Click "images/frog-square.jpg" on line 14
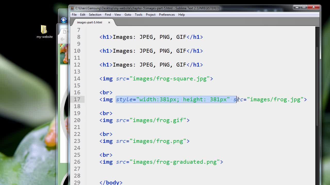This screenshot has width=330, height=185. (x=170, y=79)
